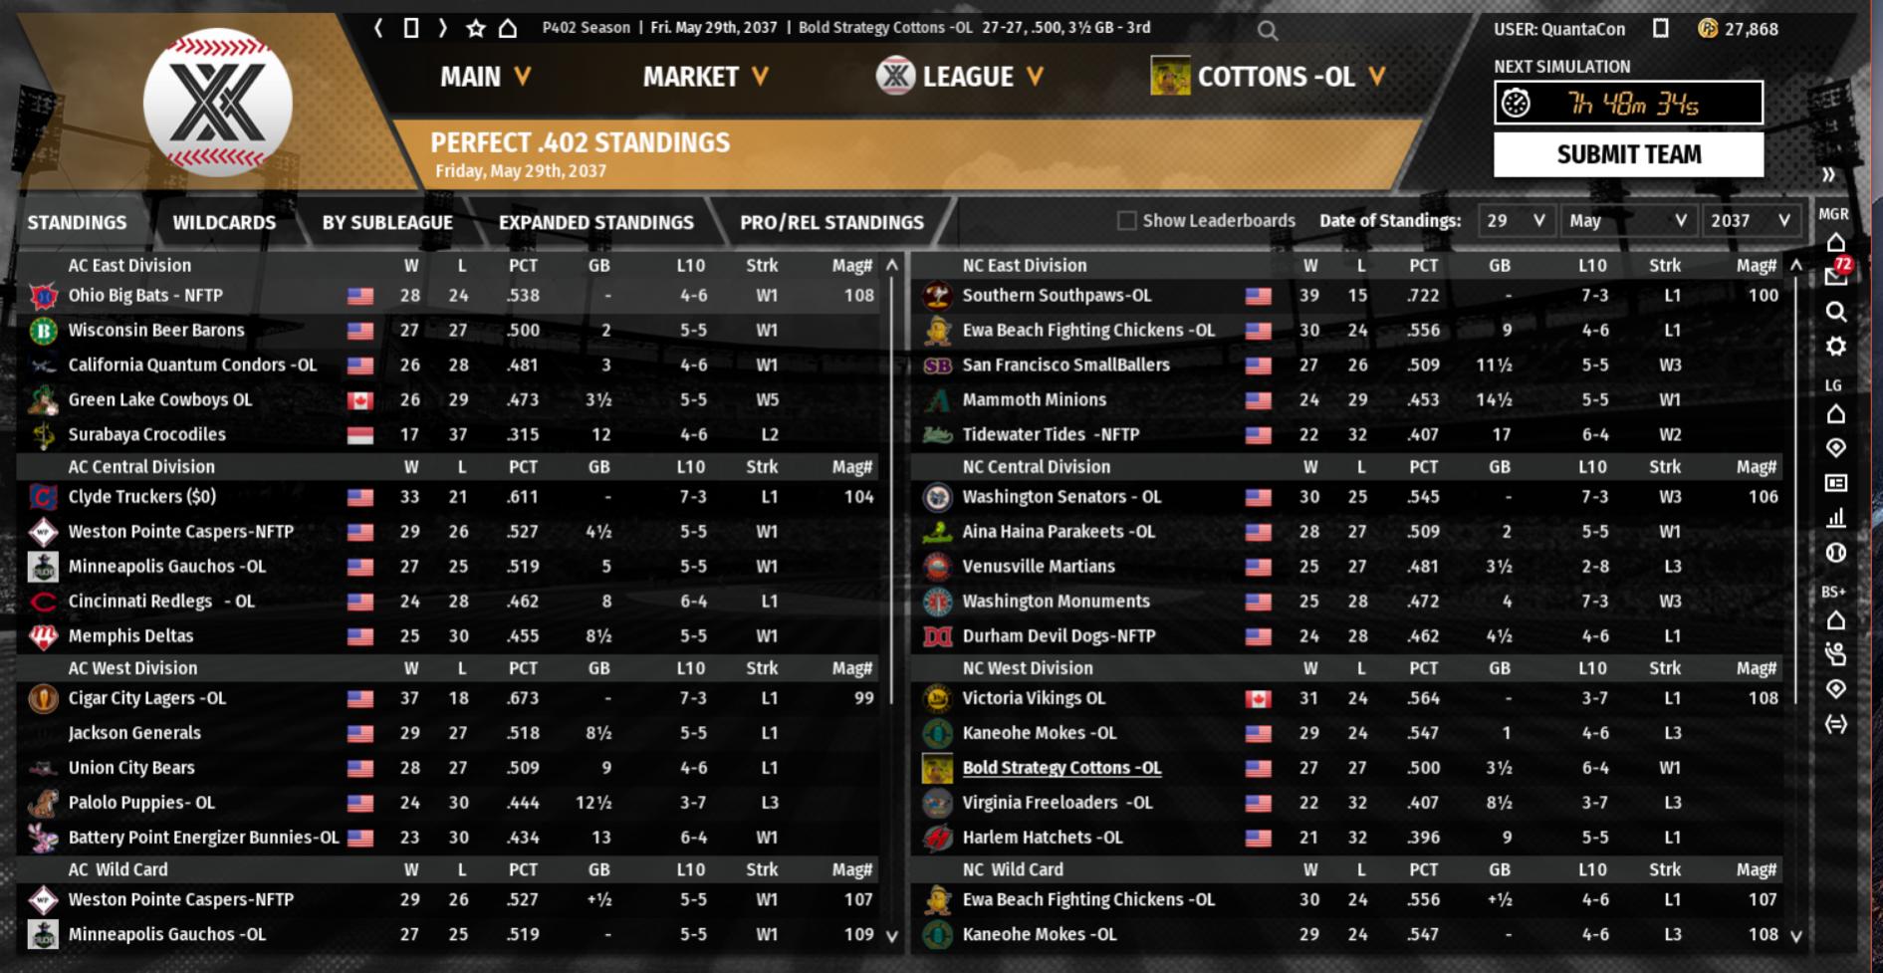
Task: Click the bar chart icon in sidebar
Action: (1836, 518)
